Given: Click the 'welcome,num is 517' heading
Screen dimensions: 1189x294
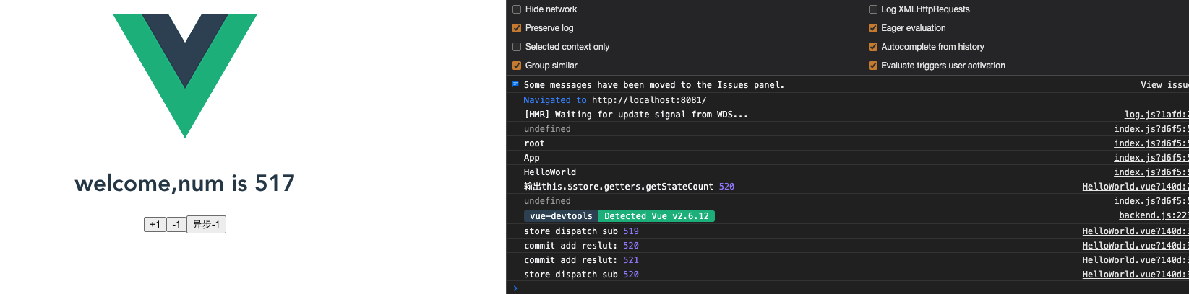Looking at the screenshot, I should [x=185, y=183].
